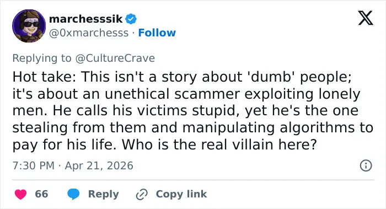Click the 'Replying to' label

pyautogui.click(x=42, y=58)
